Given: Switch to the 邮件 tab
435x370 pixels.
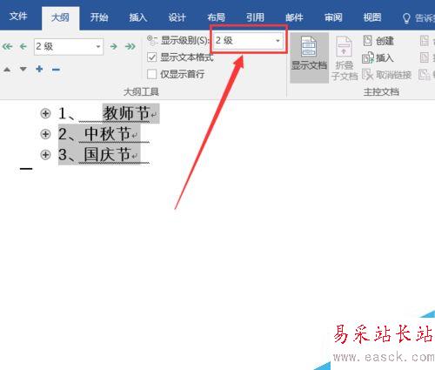Looking at the screenshot, I should point(294,17).
